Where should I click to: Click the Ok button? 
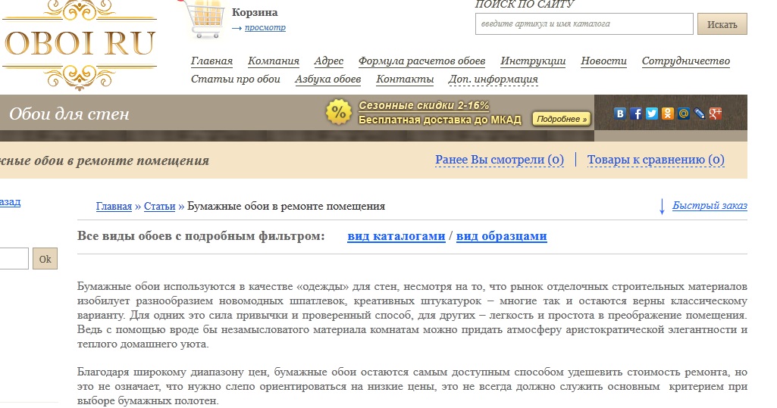pyautogui.click(x=45, y=259)
